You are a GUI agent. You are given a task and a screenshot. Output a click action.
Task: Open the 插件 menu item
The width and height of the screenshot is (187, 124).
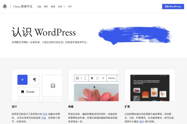[46, 7]
